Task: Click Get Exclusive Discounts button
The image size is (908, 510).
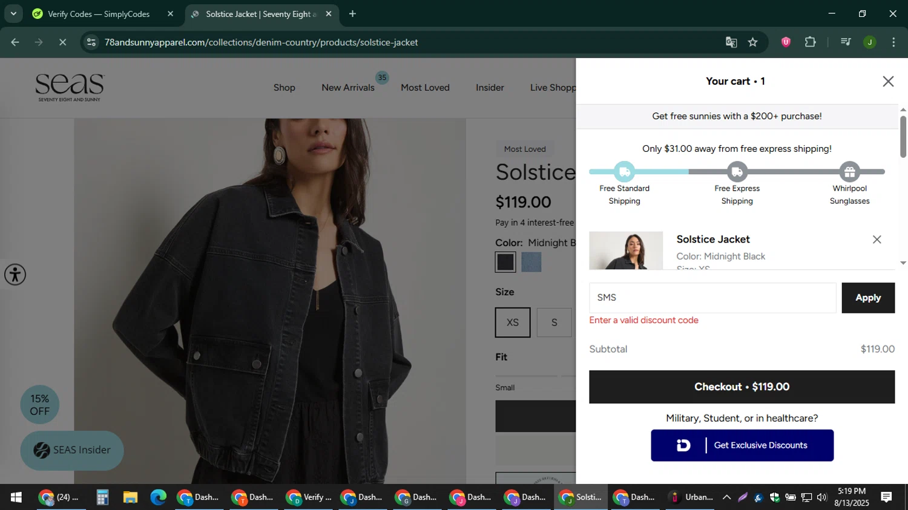Action: coord(742,445)
